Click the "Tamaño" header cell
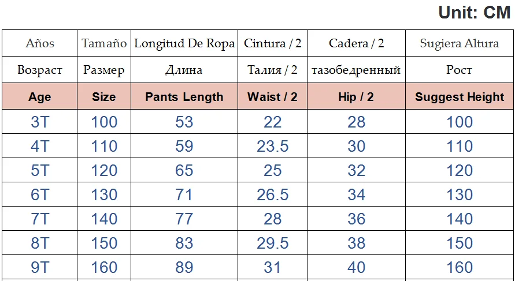This screenshot has height=281, width=515. click(x=104, y=43)
